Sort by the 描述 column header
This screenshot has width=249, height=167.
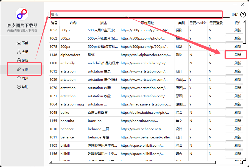pyautogui.click(x=103, y=23)
